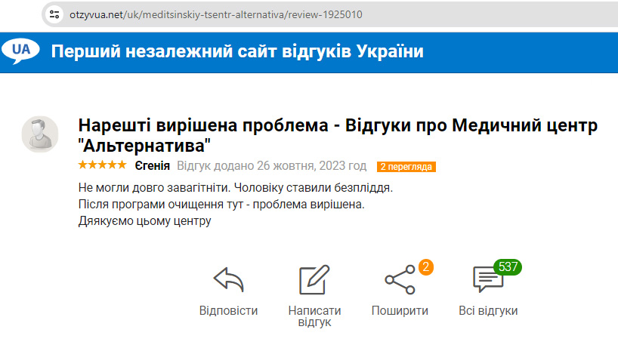618x348 pixels.
Task: Click the orange '2 перегляда' views badge
Action: [x=406, y=166]
